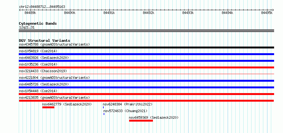Open nsv4213835 gnomADStructuralVariants label
The height and width of the screenshot is (133, 283).
click(x=54, y=98)
